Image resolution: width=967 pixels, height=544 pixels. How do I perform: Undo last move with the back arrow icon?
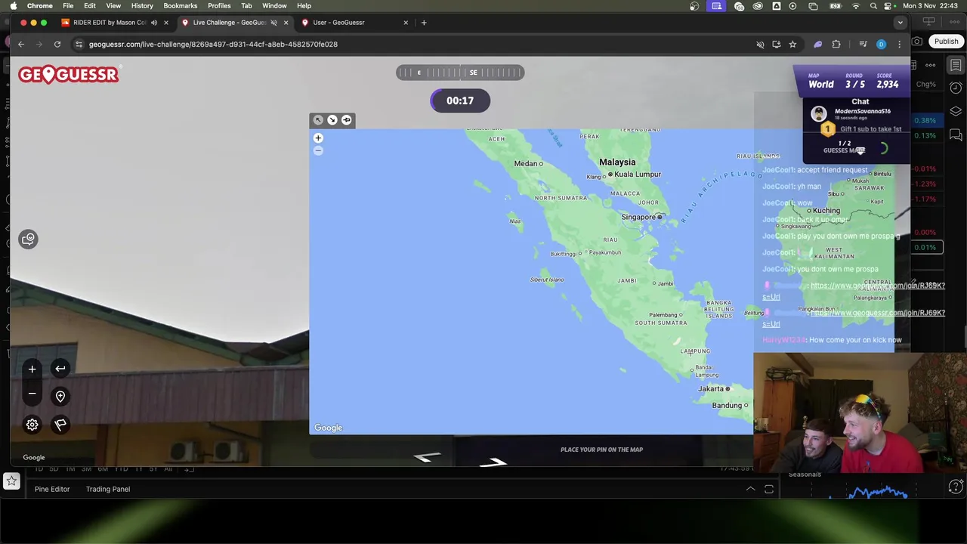pos(60,369)
